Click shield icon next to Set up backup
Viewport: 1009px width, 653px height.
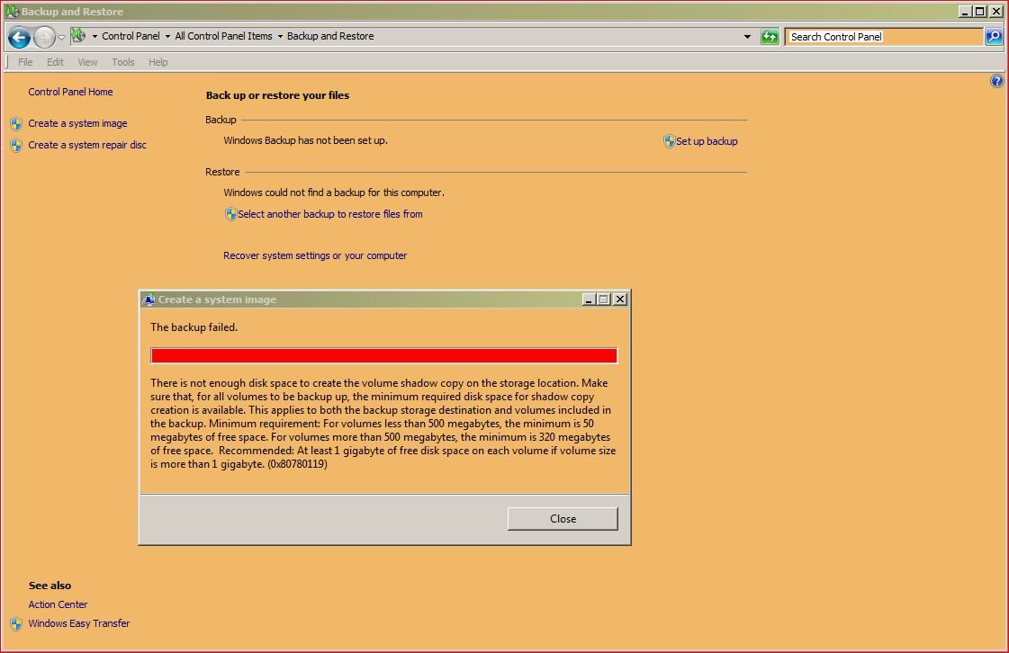(x=670, y=141)
